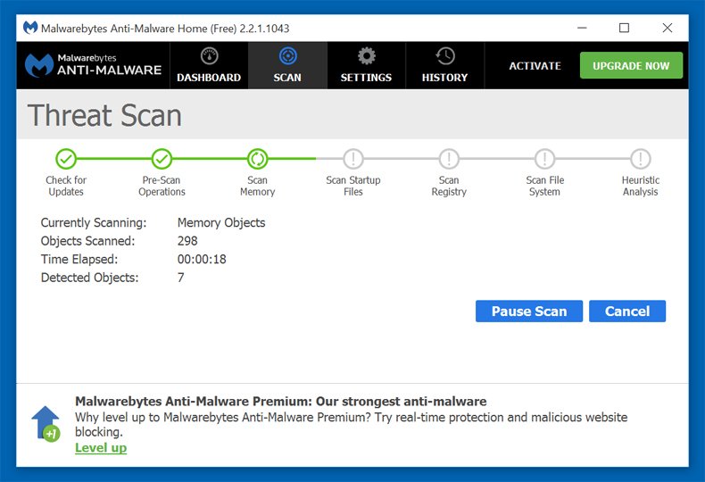705x482 pixels.
Task: Click the Premium promo headline text
Action: point(281,401)
